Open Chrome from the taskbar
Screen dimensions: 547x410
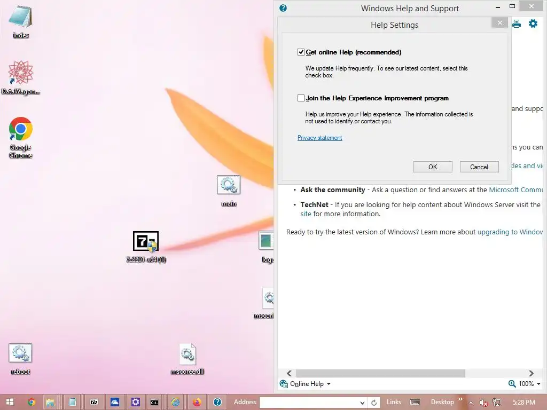(32, 402)
